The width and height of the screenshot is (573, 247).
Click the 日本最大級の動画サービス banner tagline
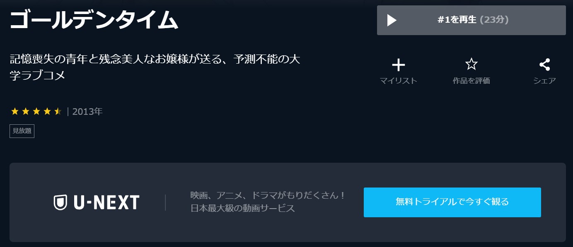243,208
